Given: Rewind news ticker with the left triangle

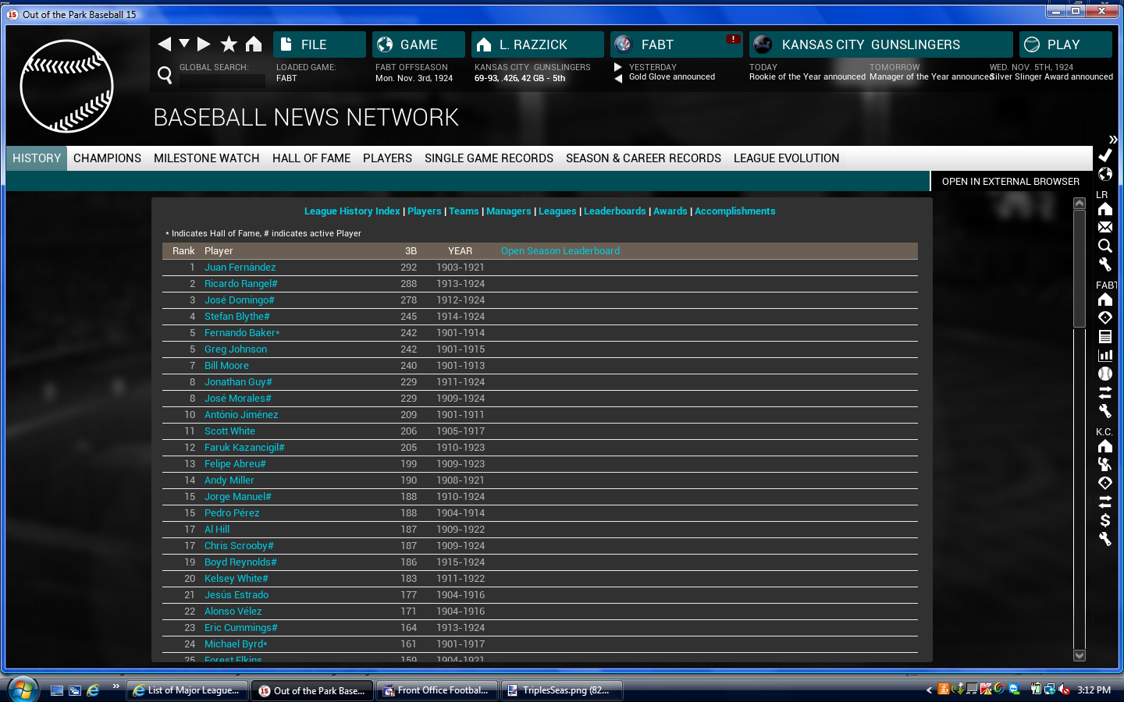Looking at the screenshot, I should 618,78.
